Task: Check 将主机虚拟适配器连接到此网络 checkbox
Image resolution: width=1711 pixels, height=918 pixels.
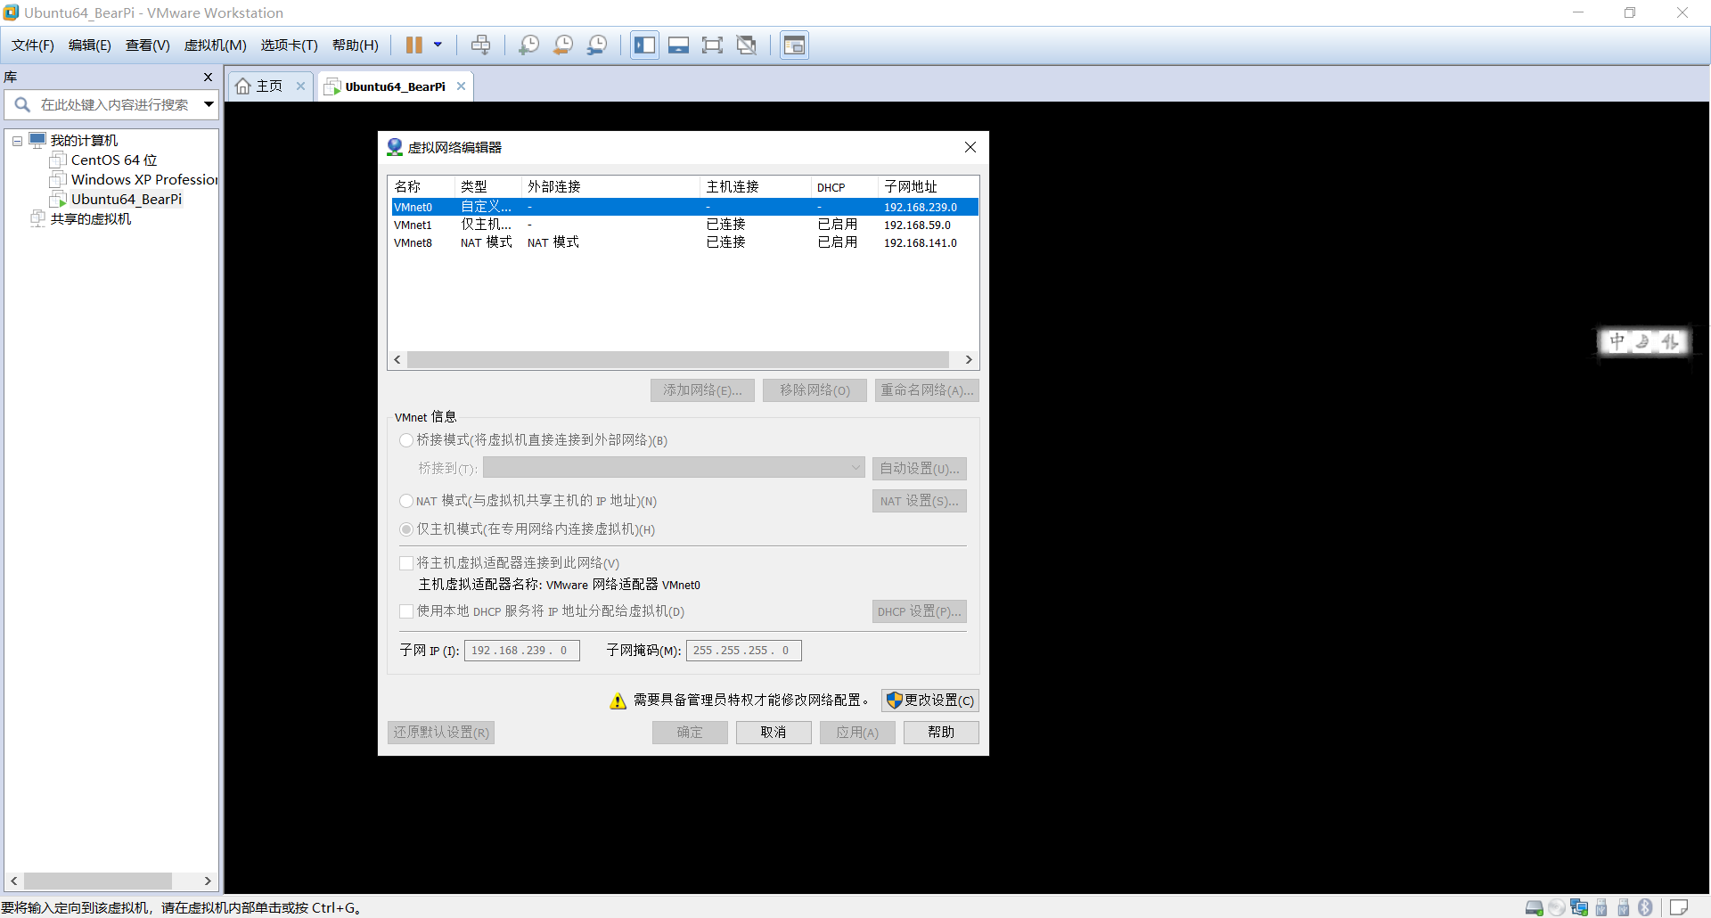Action: [406, 563]
